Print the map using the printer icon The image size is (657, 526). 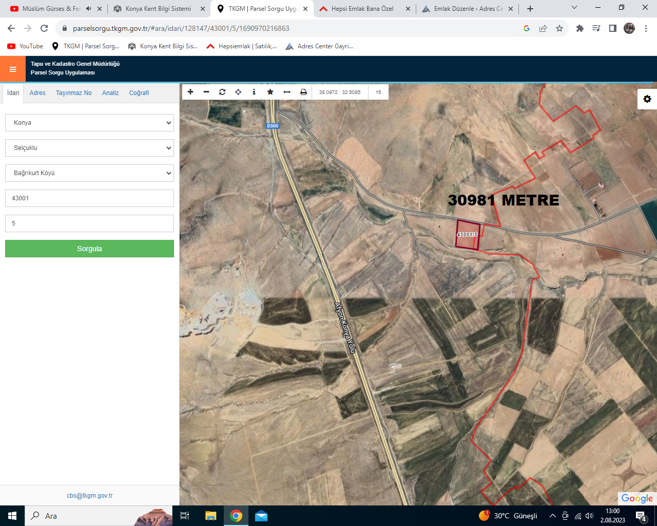(x=303, y=92)
